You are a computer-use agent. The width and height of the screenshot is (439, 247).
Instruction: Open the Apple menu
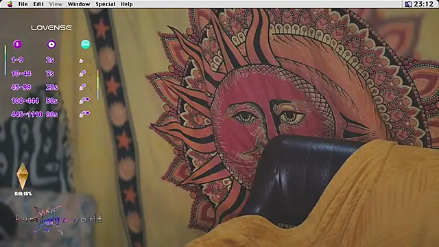coord(10,4)
